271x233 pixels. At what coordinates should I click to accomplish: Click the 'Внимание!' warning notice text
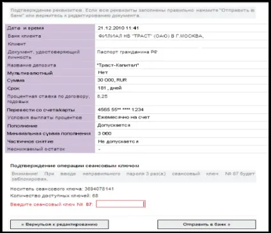(x=133, y=176)
